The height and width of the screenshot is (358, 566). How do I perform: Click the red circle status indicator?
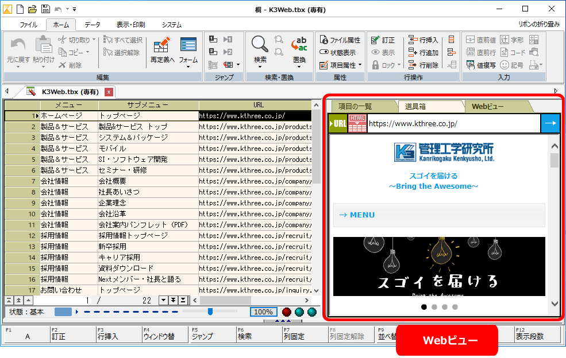click(x=287, y=312)
